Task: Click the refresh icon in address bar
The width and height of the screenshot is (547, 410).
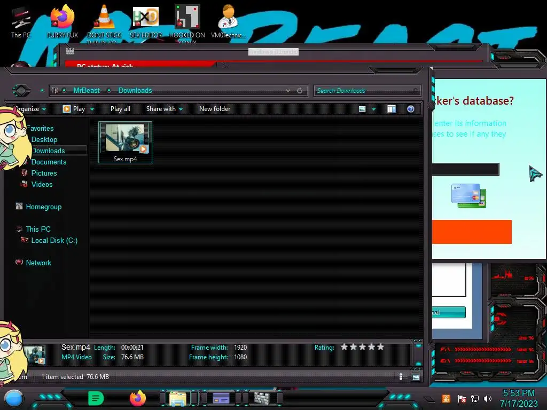Action: pos(300,91)
